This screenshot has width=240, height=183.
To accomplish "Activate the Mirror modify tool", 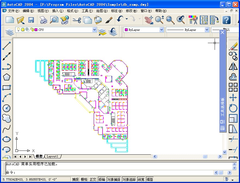I will 233,66.
